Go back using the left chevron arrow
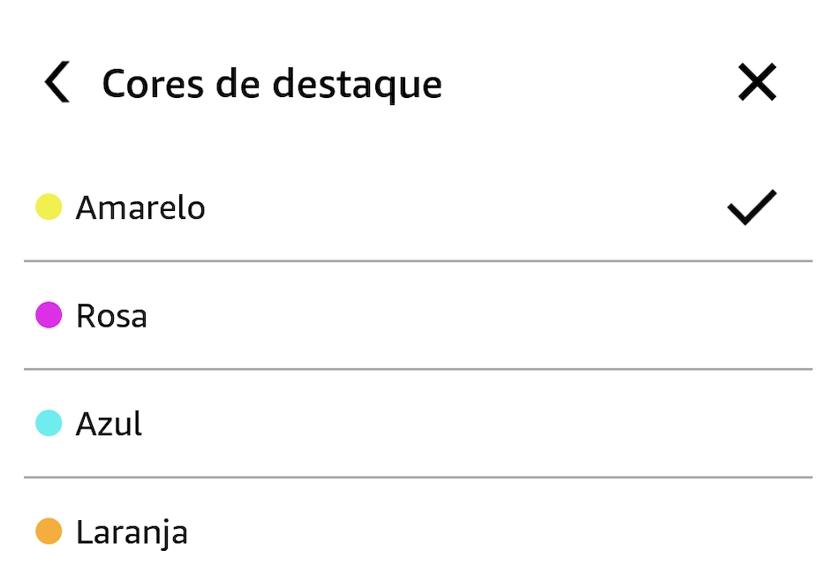 [x=57, y=84]
